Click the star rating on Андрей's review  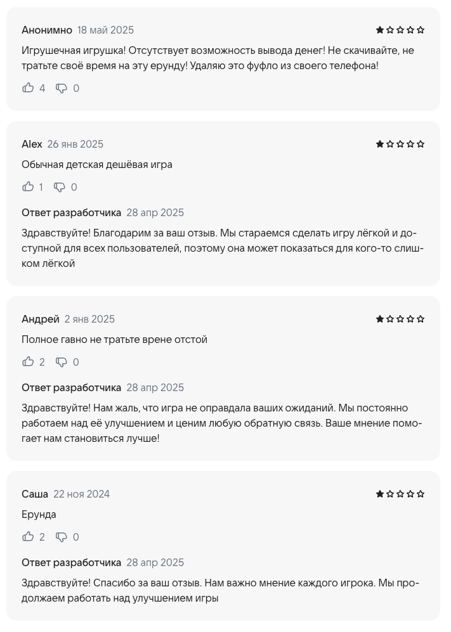[x=400, y=319]
